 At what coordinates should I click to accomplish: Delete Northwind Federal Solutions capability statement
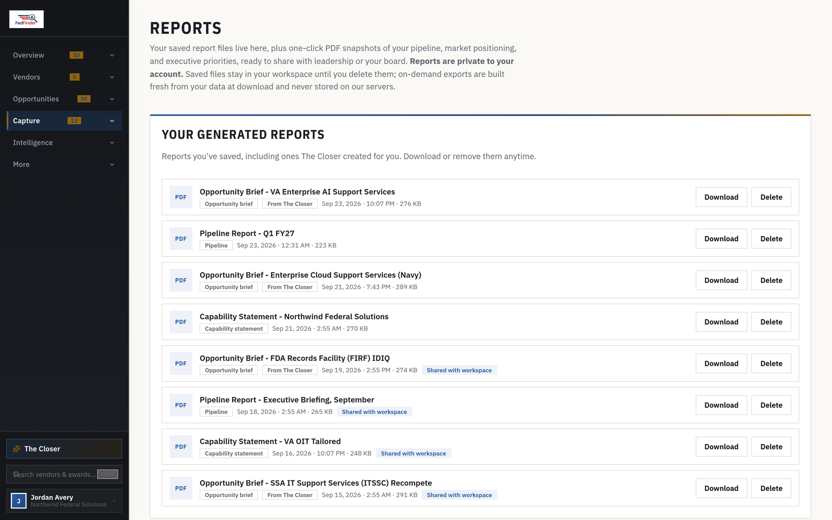click(x=771, y=322)
